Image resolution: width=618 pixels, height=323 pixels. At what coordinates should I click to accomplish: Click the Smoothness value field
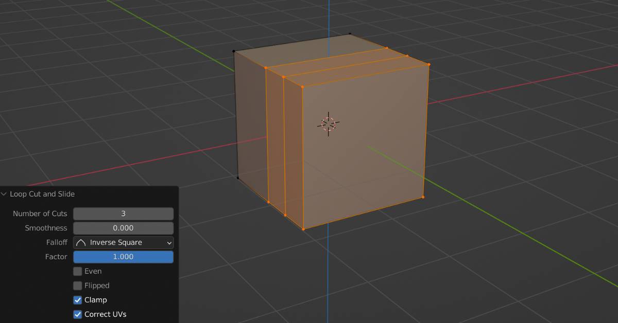tap(123, 228)
